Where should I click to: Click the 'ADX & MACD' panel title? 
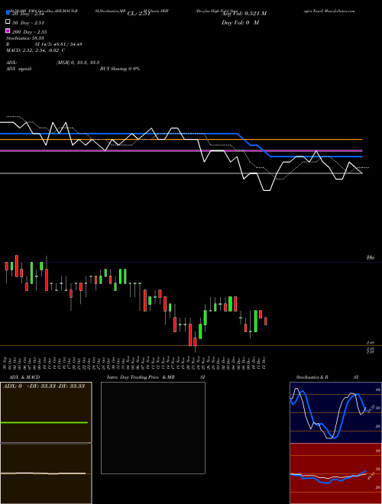click(24, 377)
